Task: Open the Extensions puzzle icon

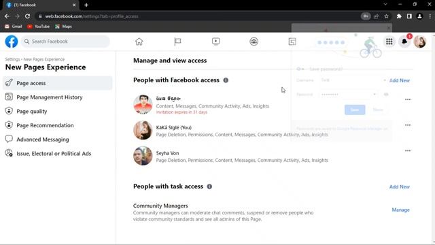Action: pyautogui.click(x=399, y=16)
